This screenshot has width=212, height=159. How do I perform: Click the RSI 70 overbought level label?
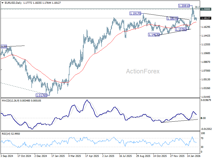[x=202, y=138]
